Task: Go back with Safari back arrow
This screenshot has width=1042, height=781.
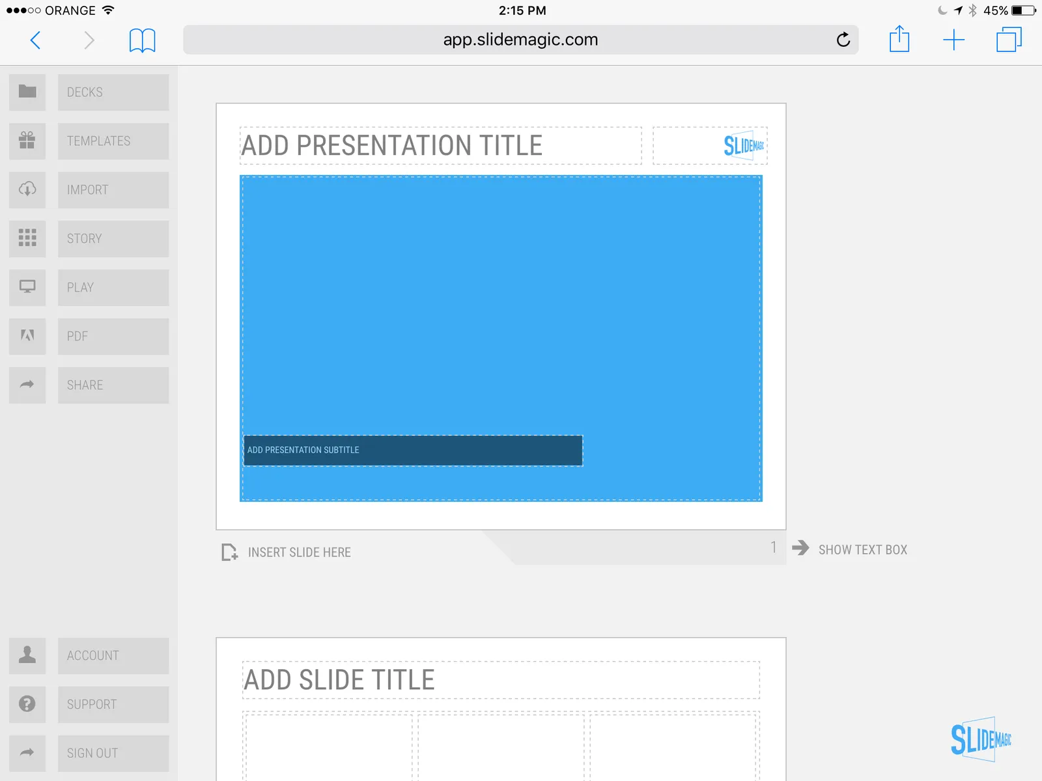Action: tap(36, 40)
